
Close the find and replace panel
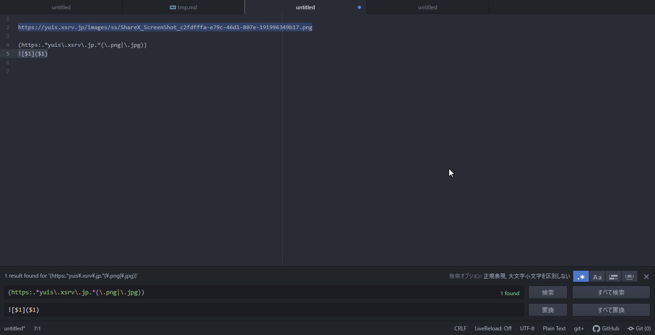point(646,277)
